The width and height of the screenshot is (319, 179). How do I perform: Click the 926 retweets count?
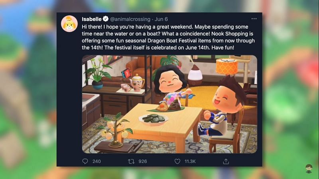click(x=143, y=161)
